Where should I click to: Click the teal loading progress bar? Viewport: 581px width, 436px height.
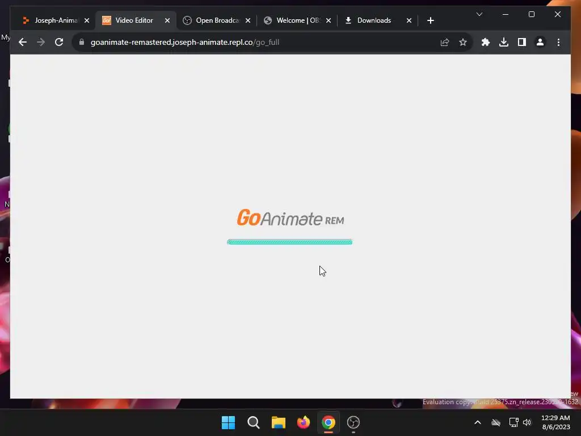click(289, 242)
